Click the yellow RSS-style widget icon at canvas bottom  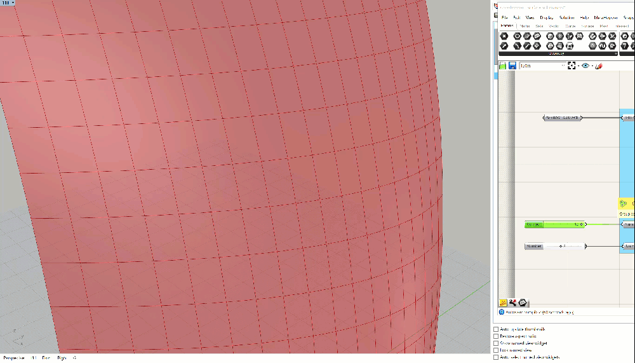click(x=503, y=303)
